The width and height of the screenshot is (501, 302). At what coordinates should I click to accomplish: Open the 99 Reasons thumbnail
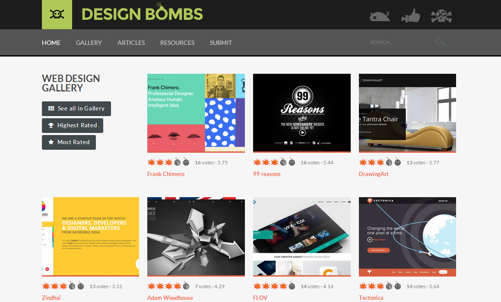301,113
